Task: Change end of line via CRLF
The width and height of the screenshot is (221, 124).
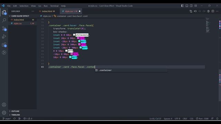Action: tap(185, 118)
